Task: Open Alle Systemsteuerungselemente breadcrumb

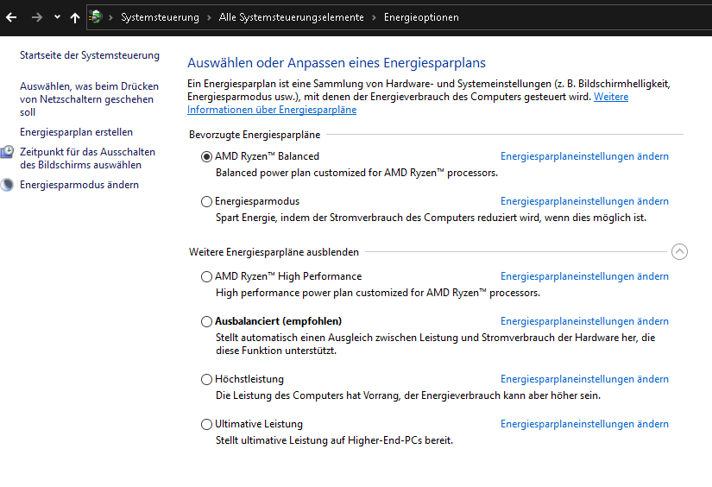Action: point(291,17)
